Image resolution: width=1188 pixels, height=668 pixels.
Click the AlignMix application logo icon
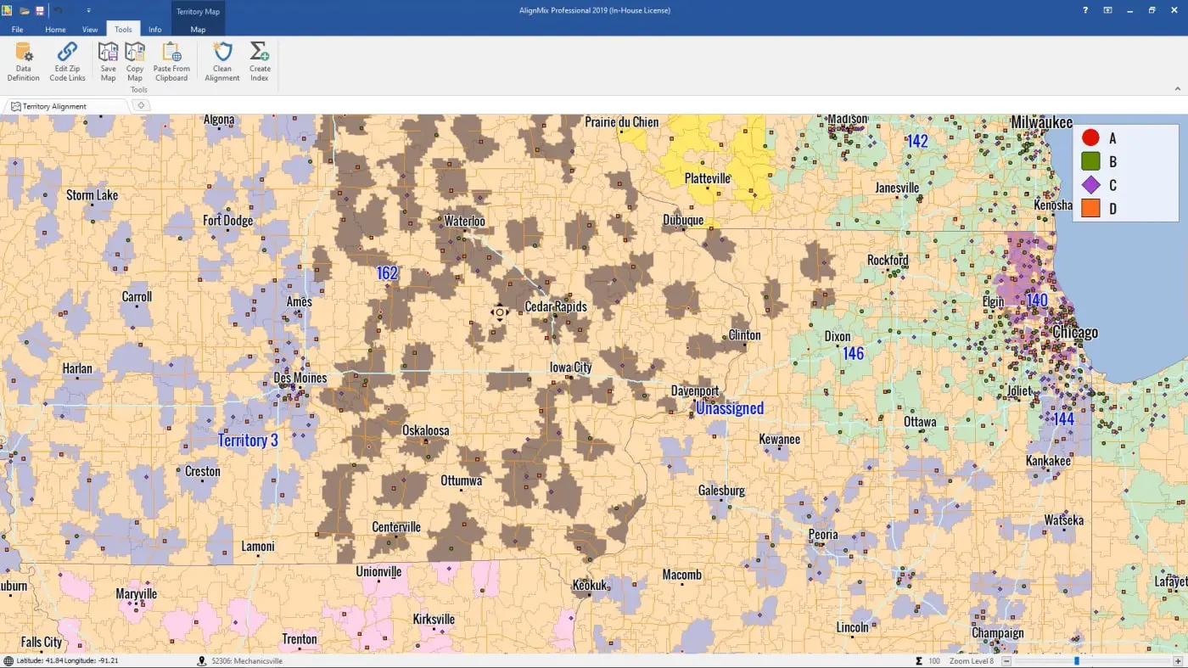coord(8,10)
